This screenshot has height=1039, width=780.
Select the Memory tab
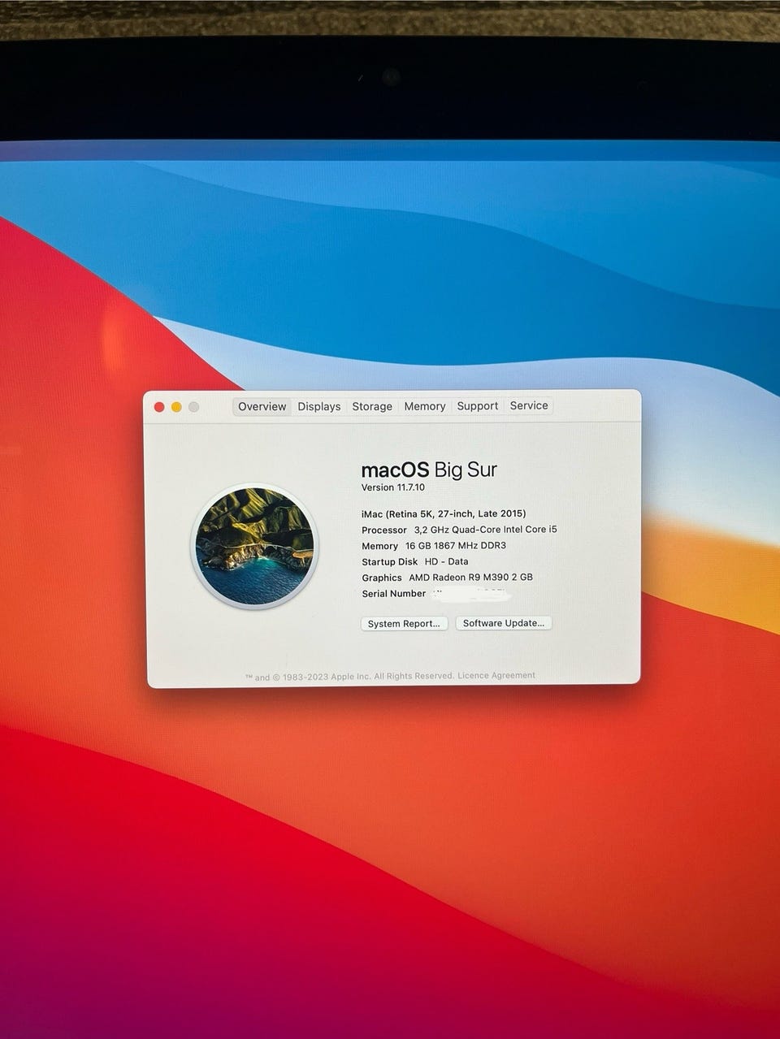[x=425, y=406]
